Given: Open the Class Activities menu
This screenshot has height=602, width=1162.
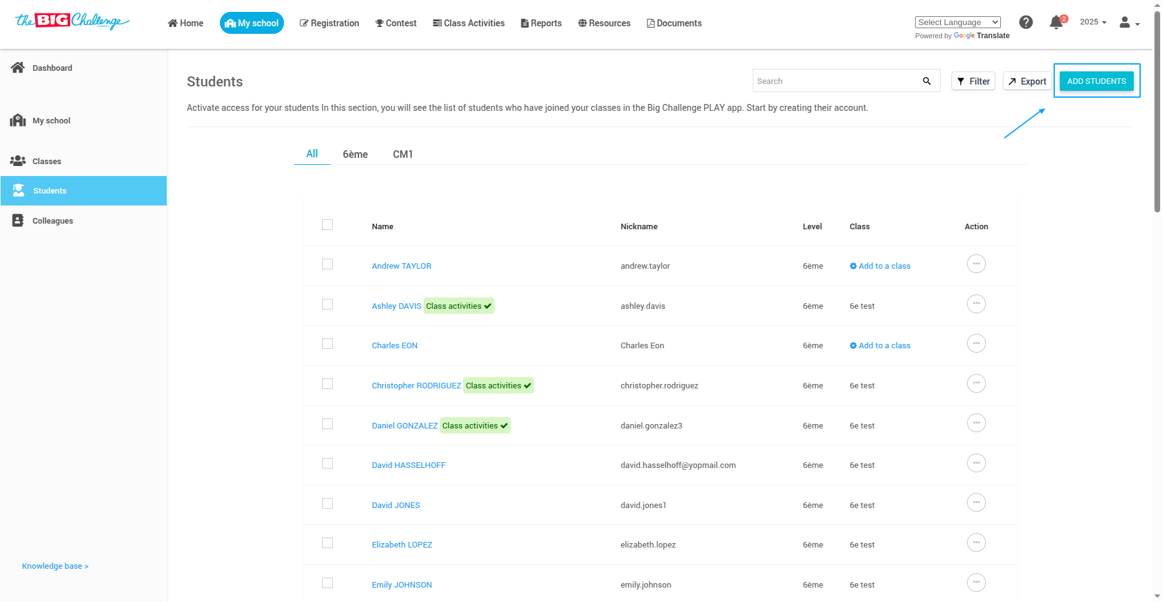Looking at the screenshot, I should pyautogui.click(x=468, y=23).
